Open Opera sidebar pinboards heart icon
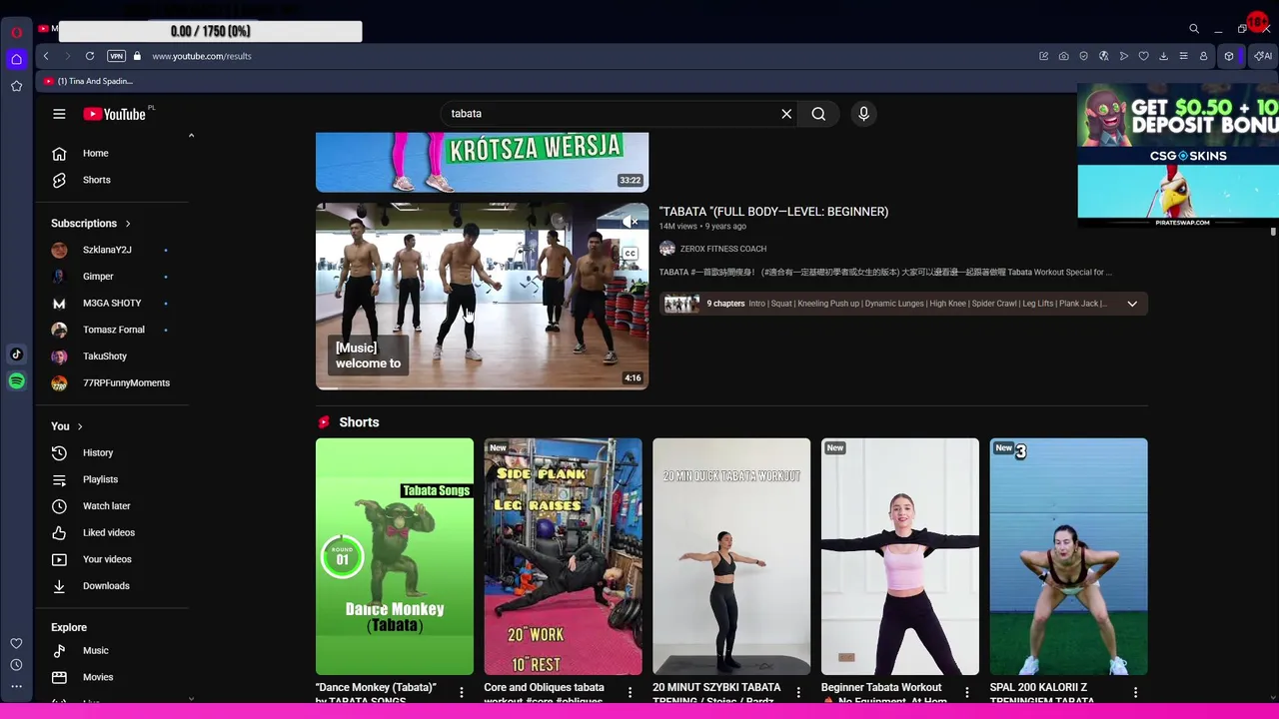This screenshot has width=1279, height=719. coord(16,644)
